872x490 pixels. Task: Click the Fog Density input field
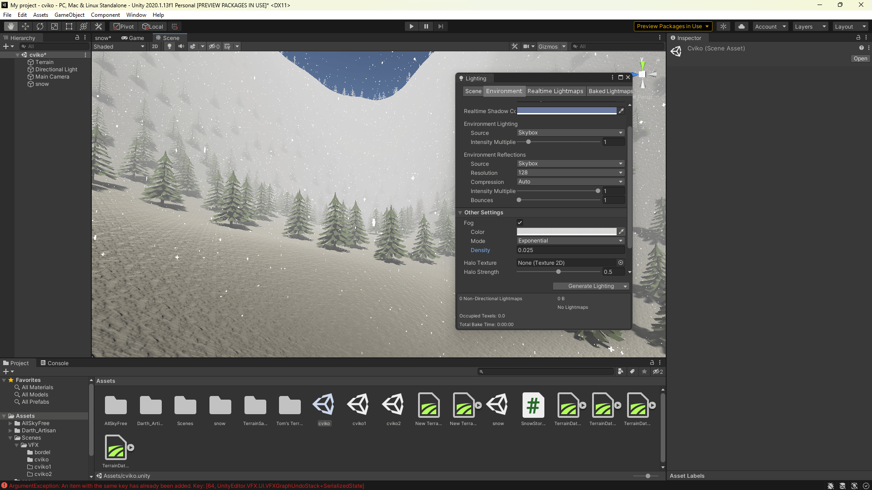coord(570,250)
